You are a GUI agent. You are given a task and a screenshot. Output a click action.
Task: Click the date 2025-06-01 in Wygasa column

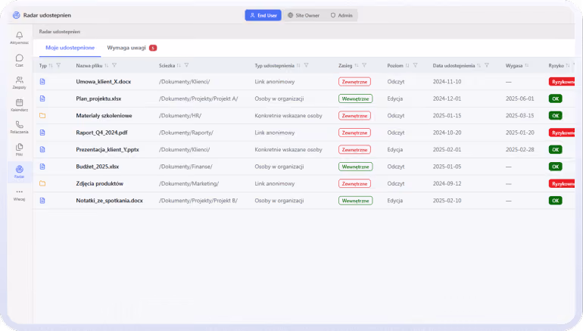[x=520, y=98]
